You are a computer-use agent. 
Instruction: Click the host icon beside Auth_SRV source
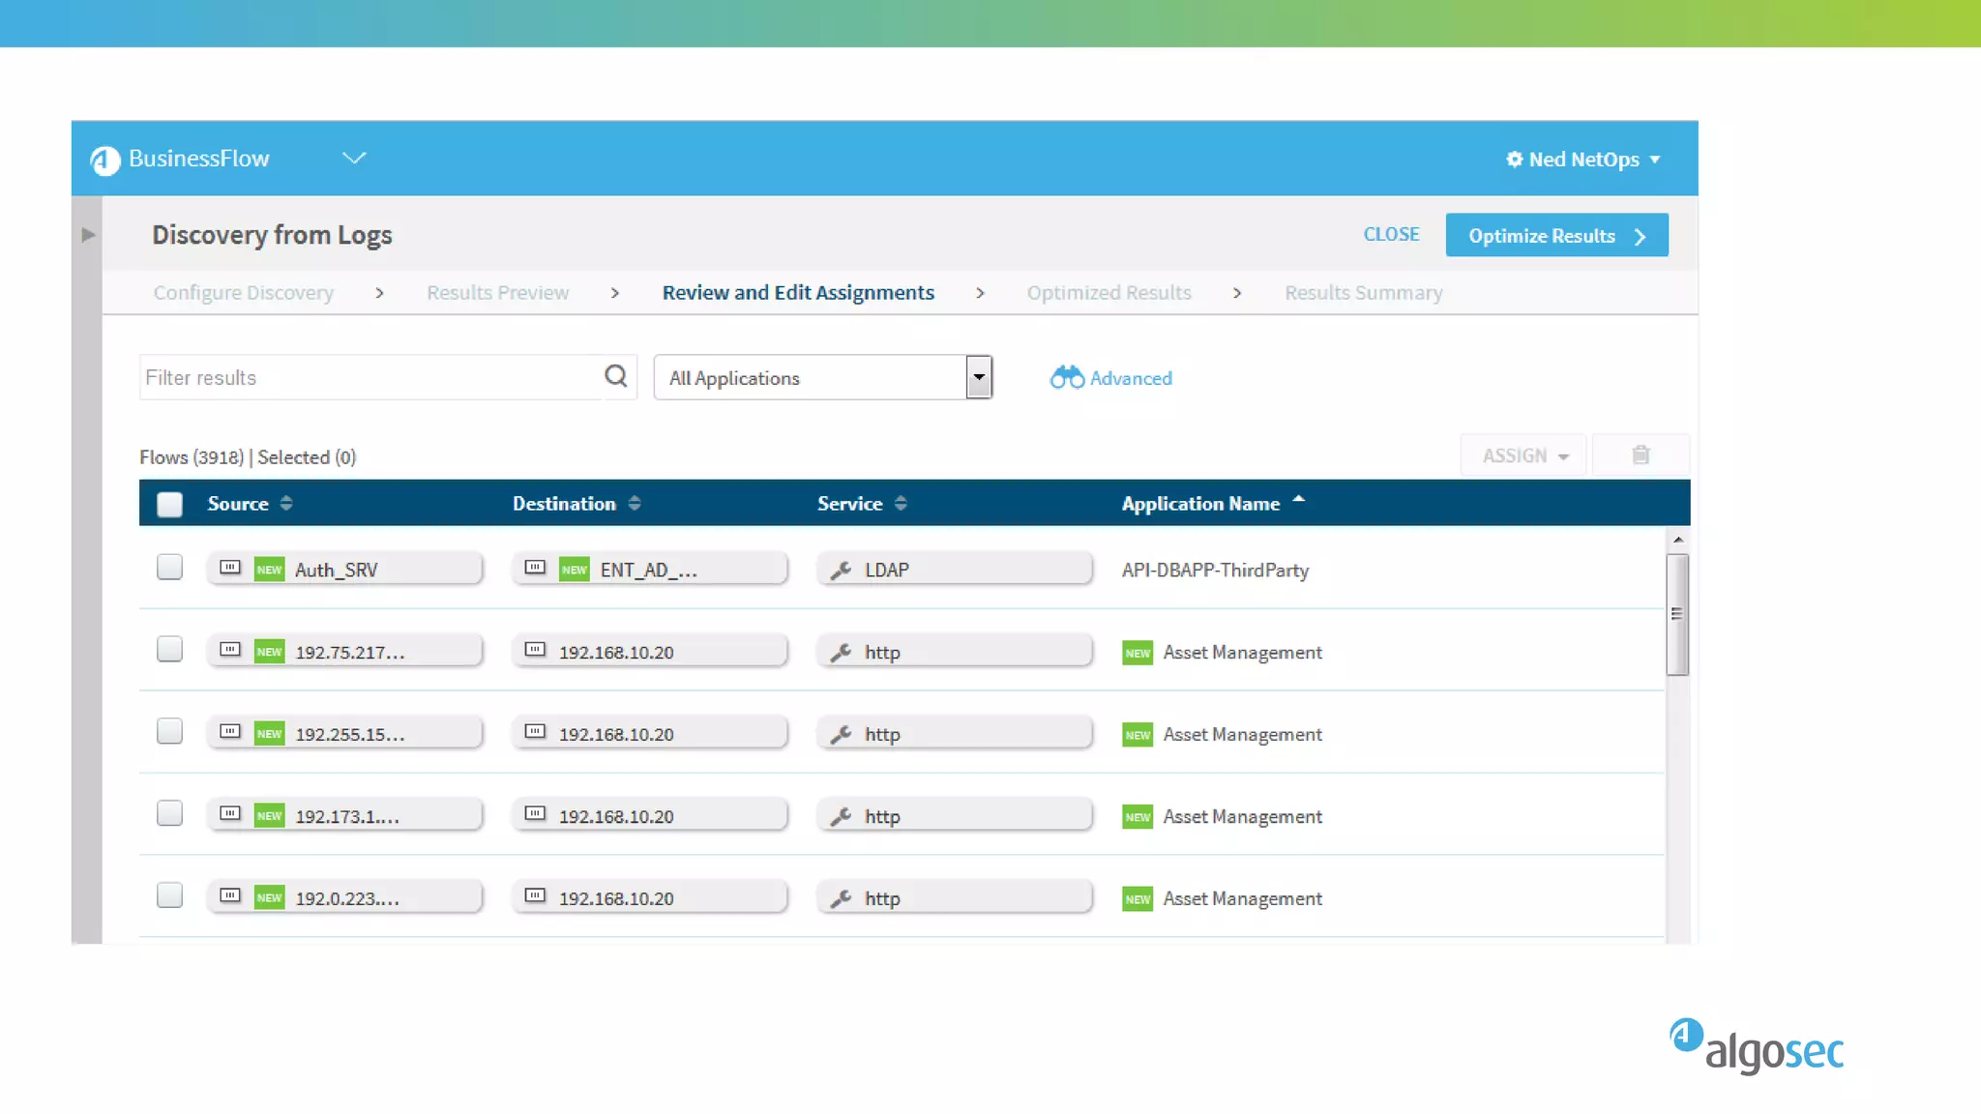230,568
